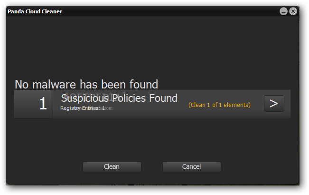Click the word Suspicious in the result row

[x=85, y=98]
